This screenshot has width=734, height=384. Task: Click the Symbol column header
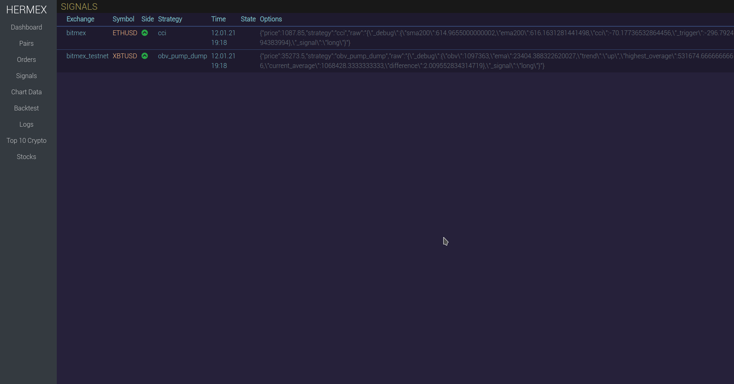point(123,19)
